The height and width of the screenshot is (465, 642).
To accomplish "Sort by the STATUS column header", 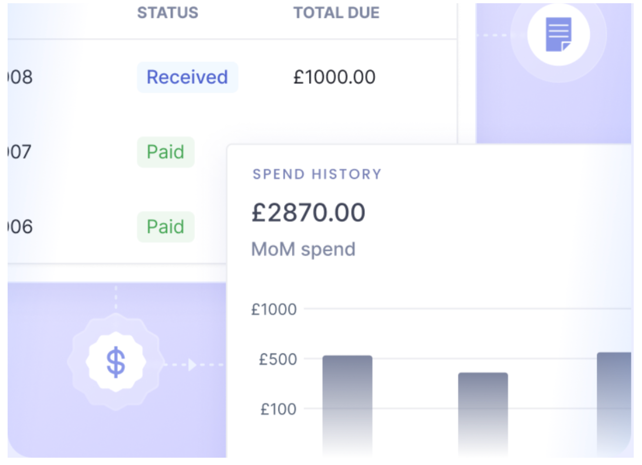I will click(168, 13).
